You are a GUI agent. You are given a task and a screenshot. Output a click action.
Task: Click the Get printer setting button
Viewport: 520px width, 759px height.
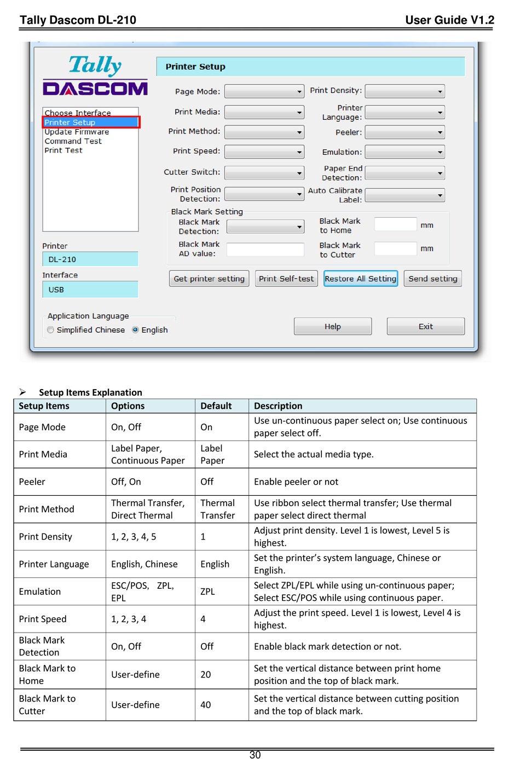(x=209, y=279)
